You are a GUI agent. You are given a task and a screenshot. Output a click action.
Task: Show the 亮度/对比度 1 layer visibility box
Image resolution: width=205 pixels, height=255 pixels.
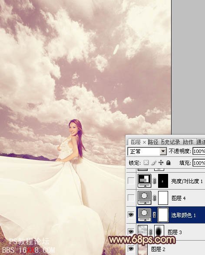point(131,181)
